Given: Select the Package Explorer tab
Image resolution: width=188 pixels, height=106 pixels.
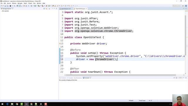Looking at the screenshot, I should click(x=7, y=9).
